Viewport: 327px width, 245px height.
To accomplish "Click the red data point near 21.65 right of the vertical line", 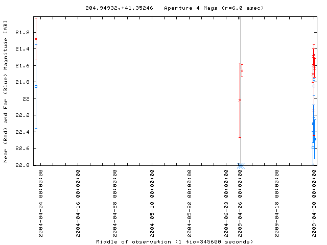I will pyautogui.click(x=242, y=71).
